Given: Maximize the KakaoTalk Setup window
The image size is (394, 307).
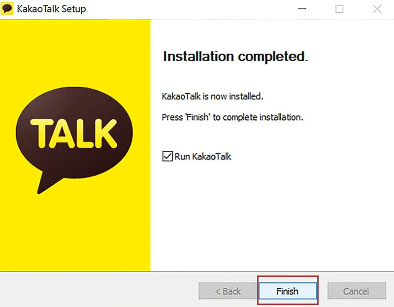Looking at the screenshot, I should click(339, 8).
